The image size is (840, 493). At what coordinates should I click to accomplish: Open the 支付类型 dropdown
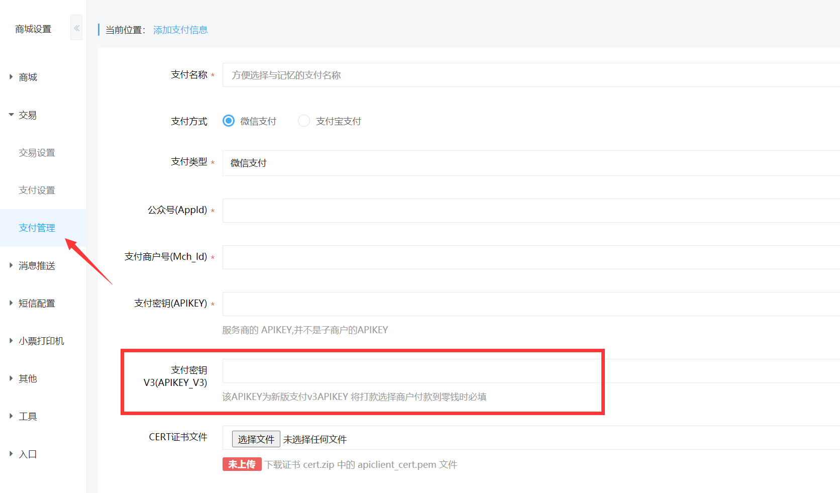point(531,163)
